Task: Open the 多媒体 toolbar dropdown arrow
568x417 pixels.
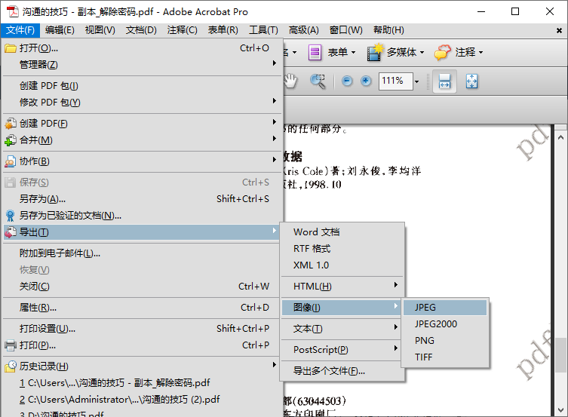Action: (x=422, y=53)
